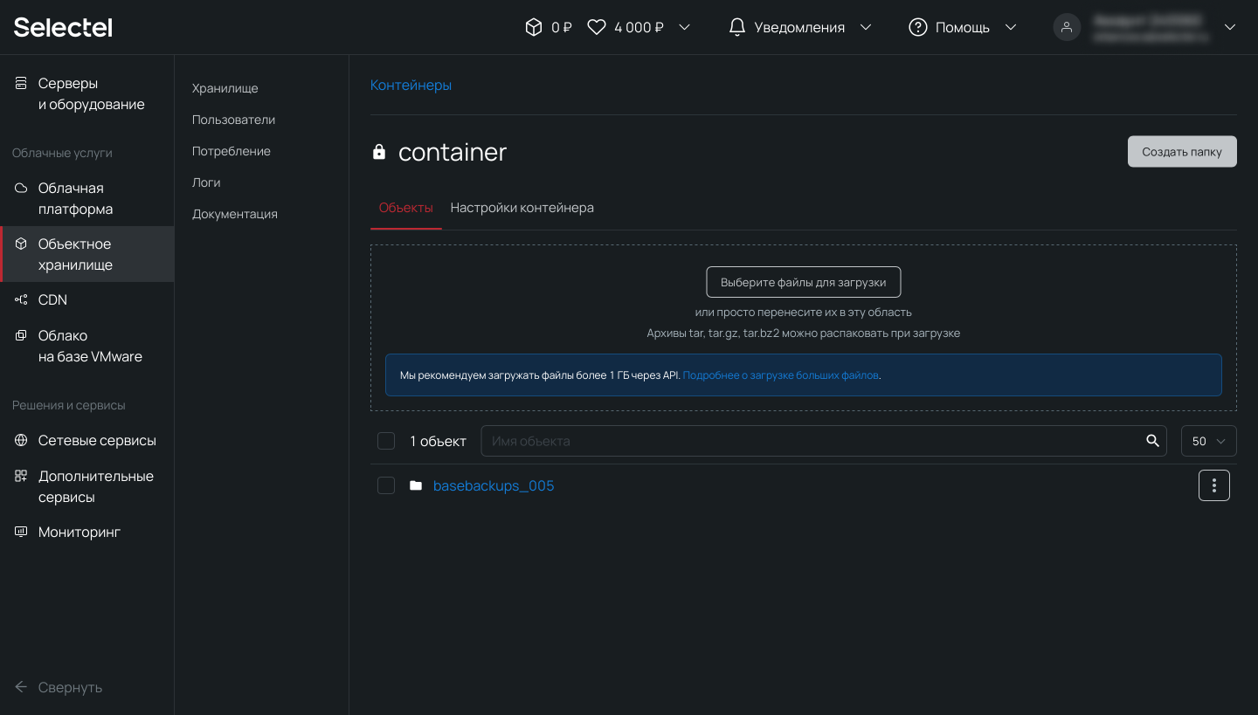Open the 50 per page dropdown
Image resolution: width=1258 pixels, height=715 pixels.
point(1208,441)
